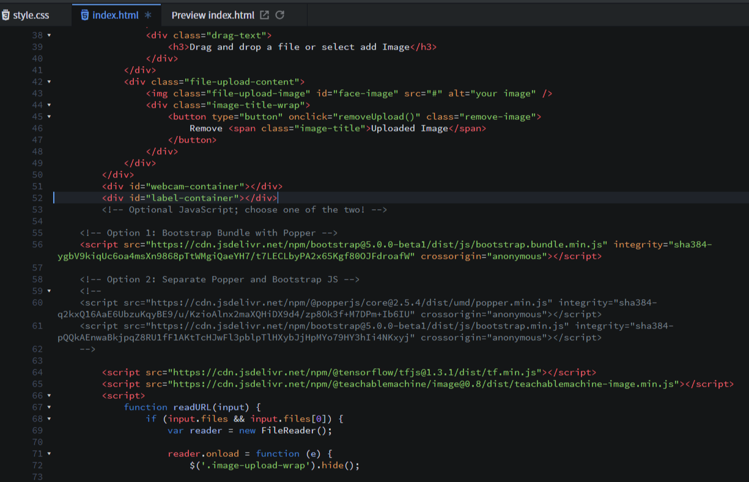Click line number 56 in the gutter

click(37, 245)
